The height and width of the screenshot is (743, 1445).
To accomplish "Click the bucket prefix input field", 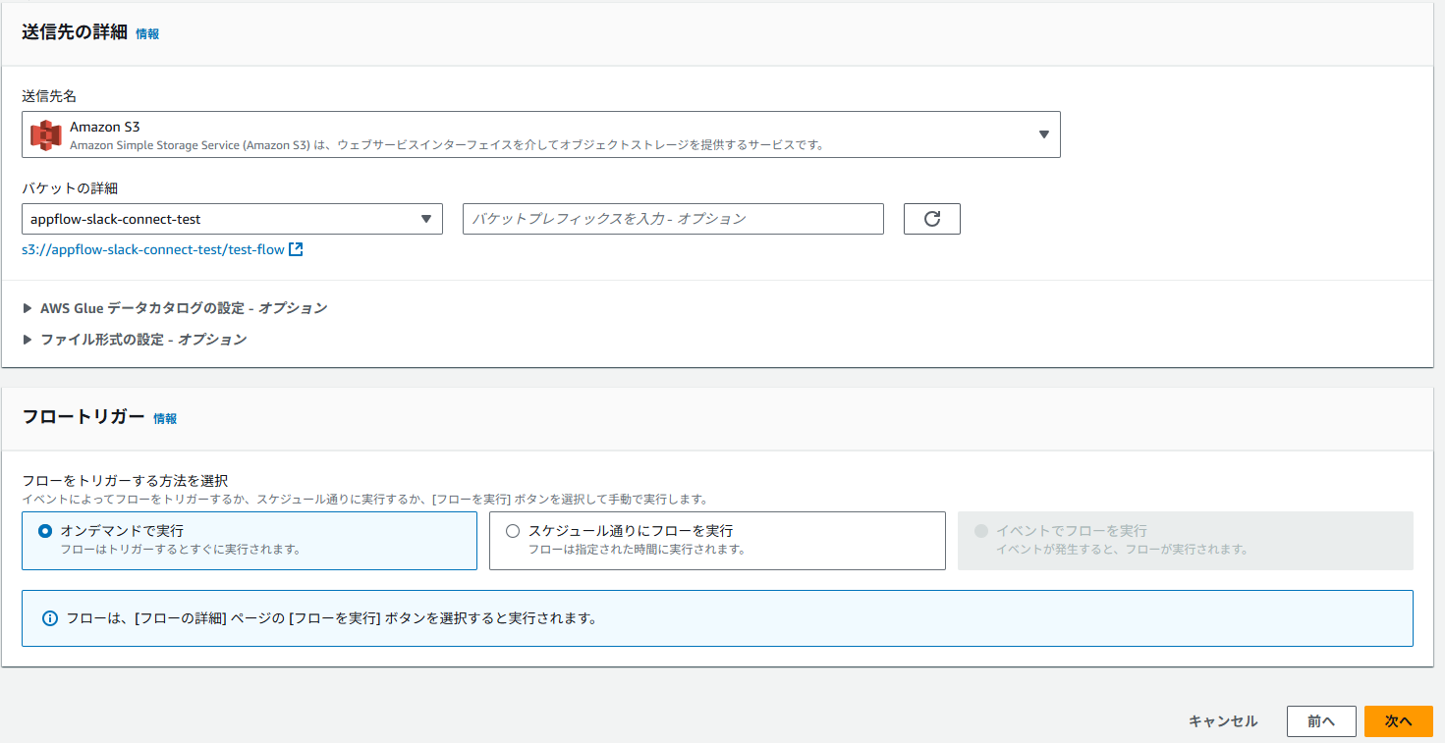I will tap(673, 219).
